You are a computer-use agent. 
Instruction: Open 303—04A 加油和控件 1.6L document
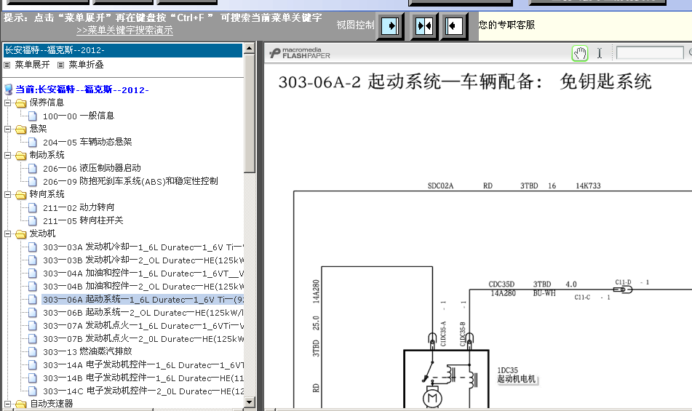143,273
